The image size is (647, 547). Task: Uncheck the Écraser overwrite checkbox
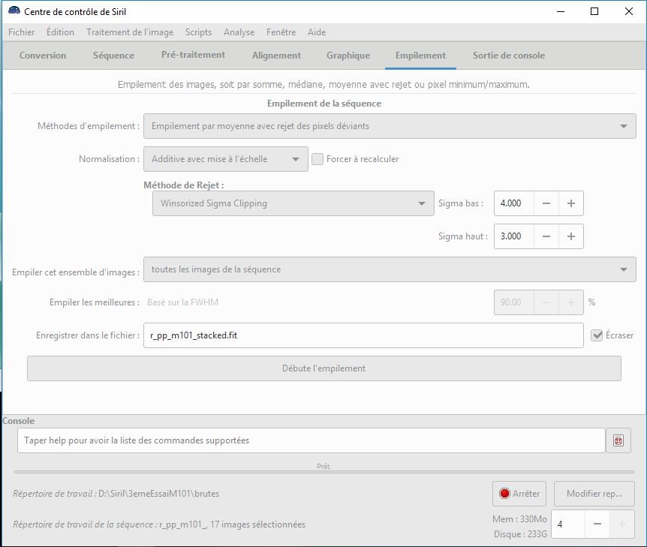point(597,335)
